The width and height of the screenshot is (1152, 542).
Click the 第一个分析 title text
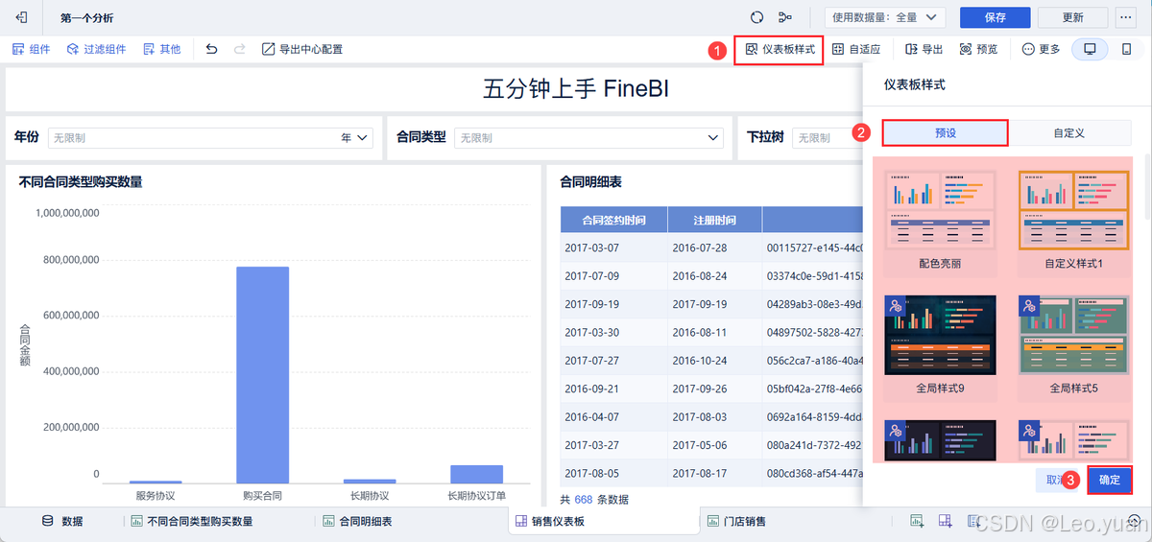(88, 17)
